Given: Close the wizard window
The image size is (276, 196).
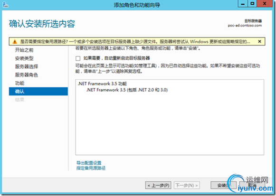Looking at the screenshot, I should 265,4.
